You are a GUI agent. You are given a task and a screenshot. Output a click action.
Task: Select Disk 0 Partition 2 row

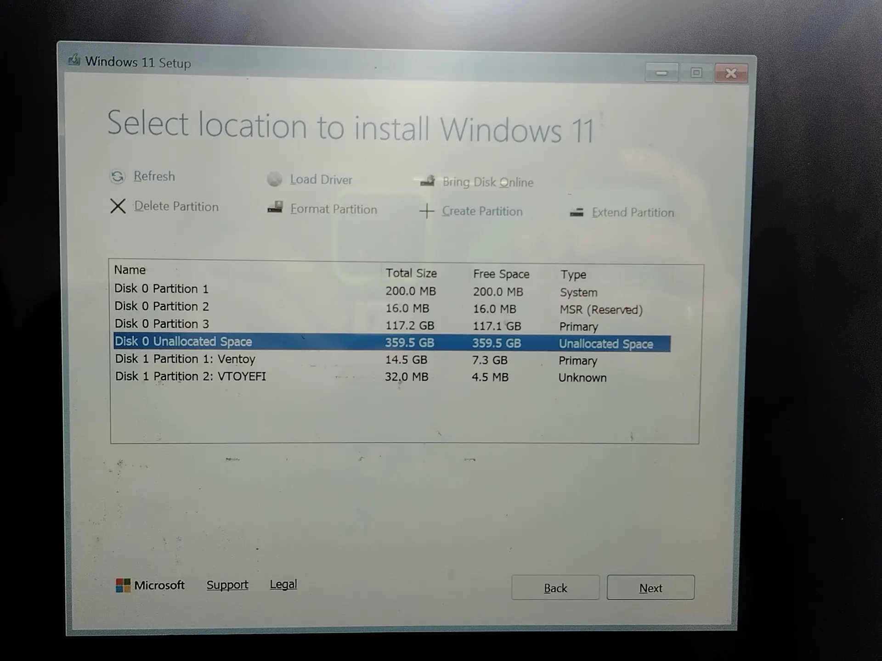click(392, 307)
